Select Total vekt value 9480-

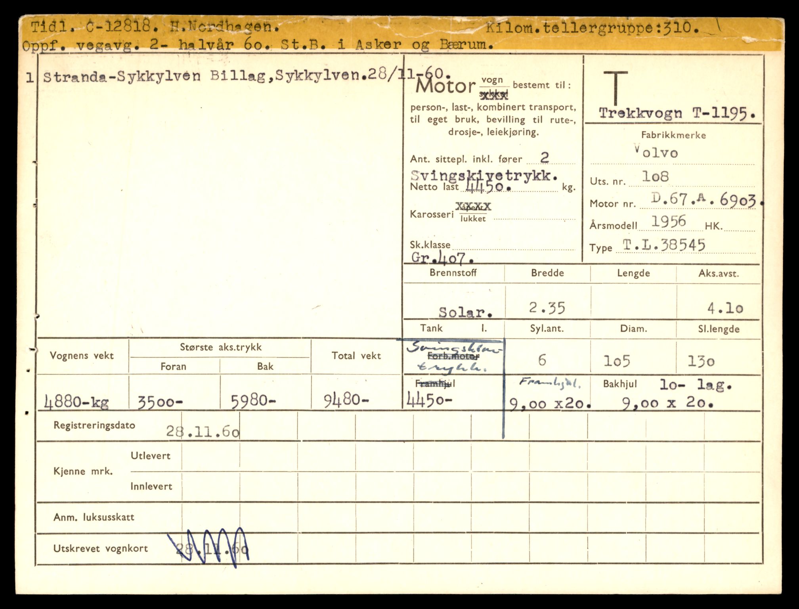tap(346, 401)
